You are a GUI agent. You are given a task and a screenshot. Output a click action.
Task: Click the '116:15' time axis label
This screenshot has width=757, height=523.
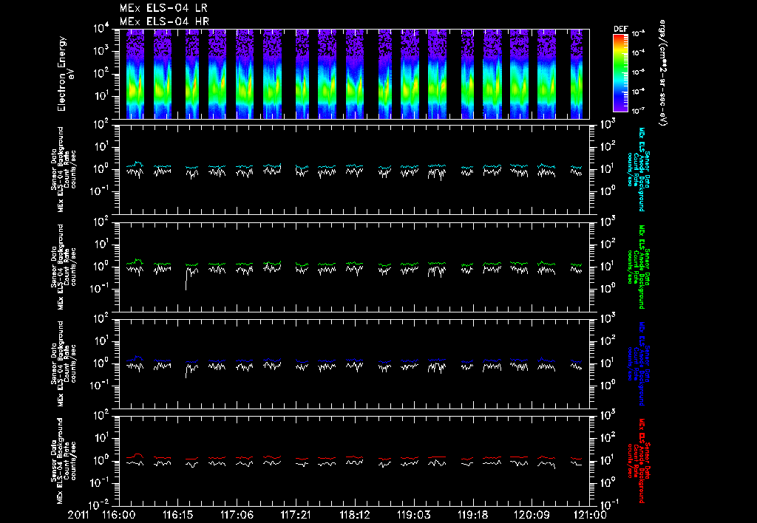[x=177, y=516]
